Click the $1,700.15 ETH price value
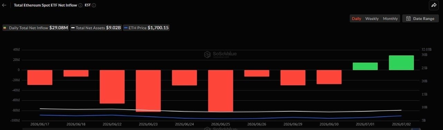Image resolution: width=443 pixels, height=130 pixels. pos(158,28)
